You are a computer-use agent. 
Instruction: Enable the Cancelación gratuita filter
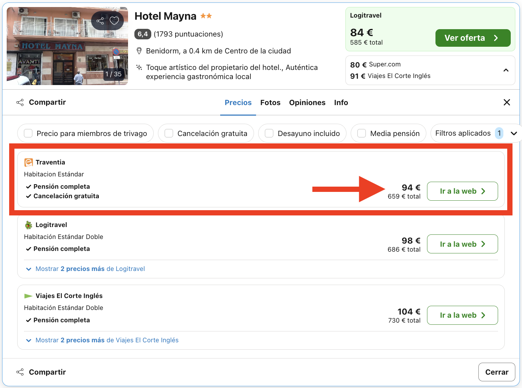[x=169, y=133]
